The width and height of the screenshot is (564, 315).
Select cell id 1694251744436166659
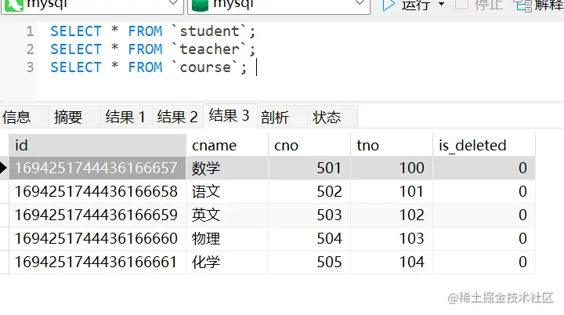point(97,215)
